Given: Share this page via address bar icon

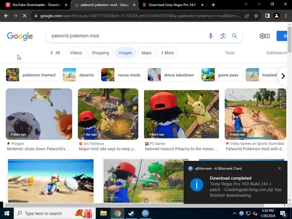Looking at the screenshot, I should 247,16.
